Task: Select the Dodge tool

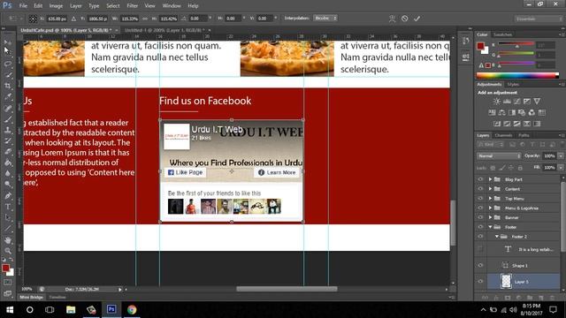Action: [8, 185]
